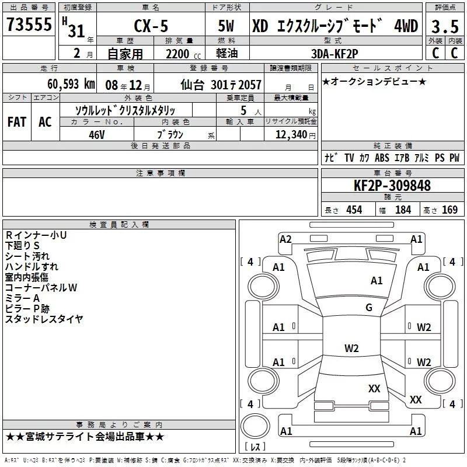Viewport: 467px width, 467px height.
Task: Click the XX mark on the rear hatch
Action: (x=374, y=388)
